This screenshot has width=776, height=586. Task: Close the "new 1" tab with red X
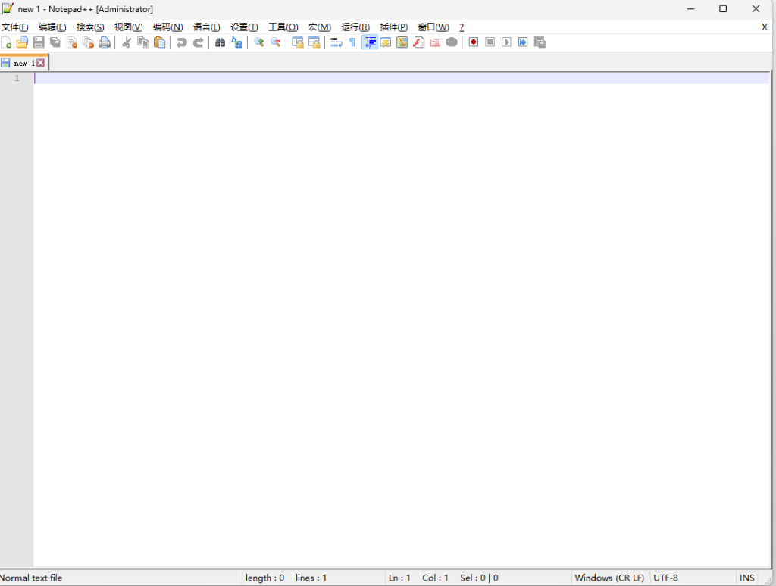coord(41,63)
